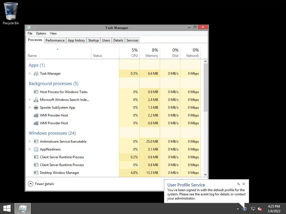Select the Desktop Window Manager row name
The height and width of the screenshot is (214, 286).
coord(59,173)
